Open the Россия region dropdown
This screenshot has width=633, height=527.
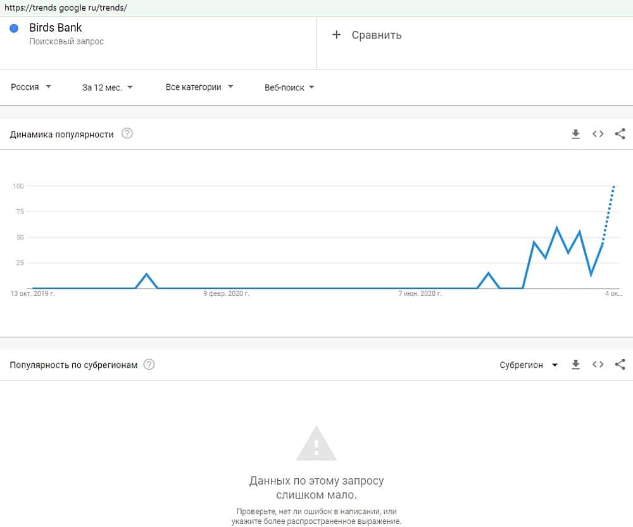tap(30, 87)
